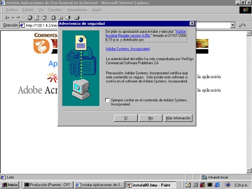Go to Home page icon
The width and height of the screenshot is (252, 189).
44,18
